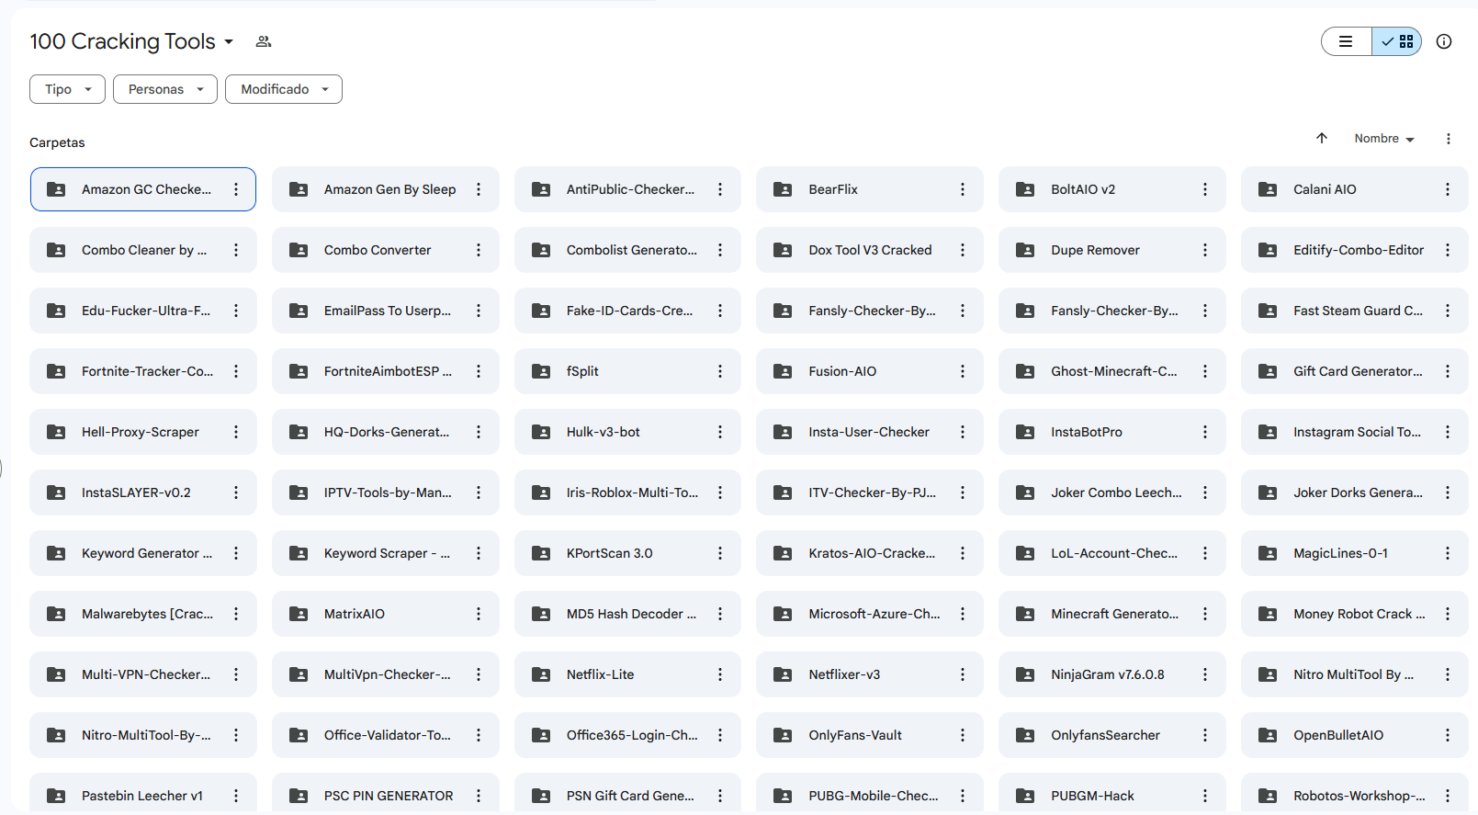The image size is (1478, 815).
Task: Reverse sort direction with the up arrow
Action: pyautogui.click(x=1322, y=139)
